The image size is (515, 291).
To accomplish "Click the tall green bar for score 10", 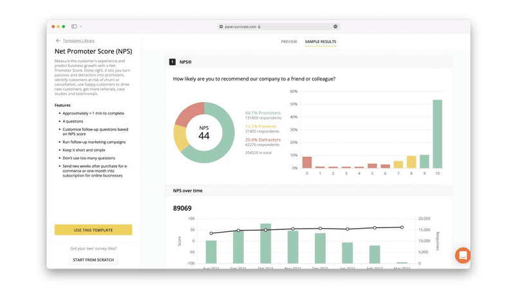I will [x=437, y=134].
